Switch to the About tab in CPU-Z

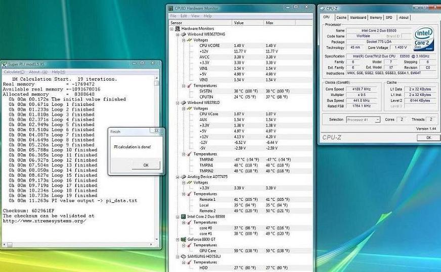(x=404, y=17)
